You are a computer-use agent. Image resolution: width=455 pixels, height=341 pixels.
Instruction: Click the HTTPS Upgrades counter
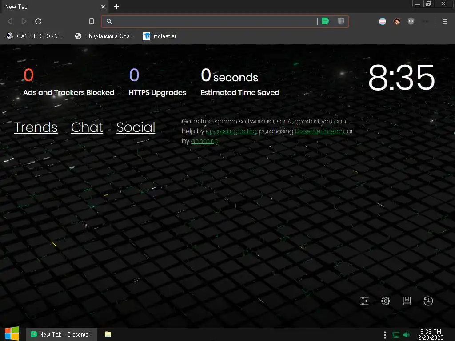157,82
